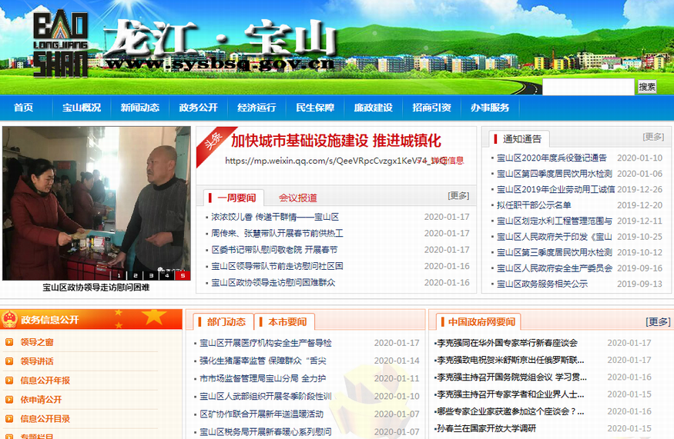Click arrow icon beside 信息公开目录
Viewport: 674px width, 439px height.
click(x=9, y=419)
